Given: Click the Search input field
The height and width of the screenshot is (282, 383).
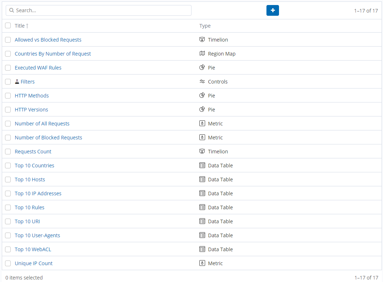Looking at the screenshot, I should (x=98, y=10).
